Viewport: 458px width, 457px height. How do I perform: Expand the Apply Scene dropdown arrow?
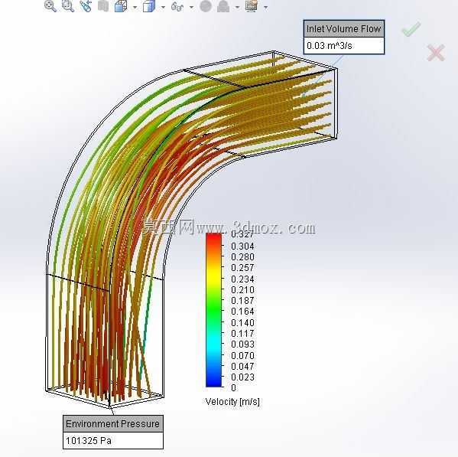237,7
